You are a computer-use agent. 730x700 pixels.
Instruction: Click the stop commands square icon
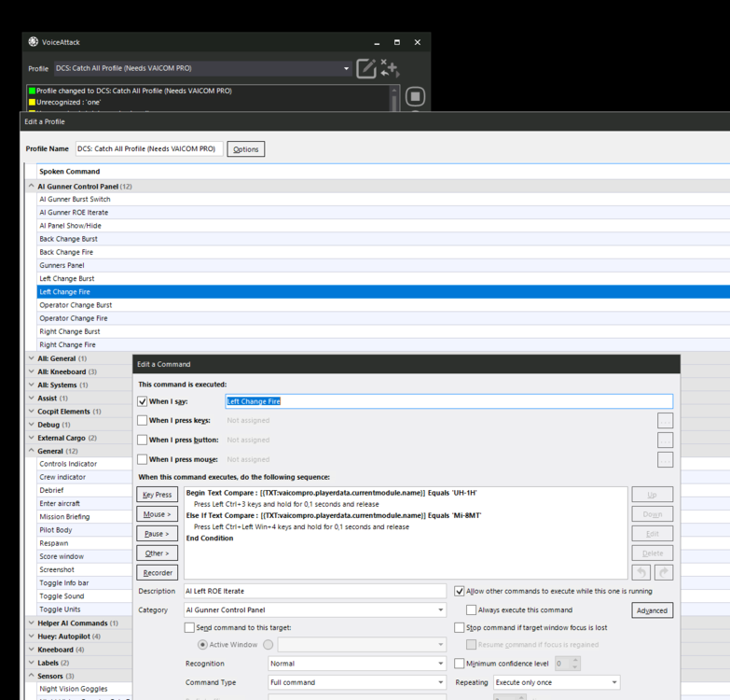click(415, 96)
